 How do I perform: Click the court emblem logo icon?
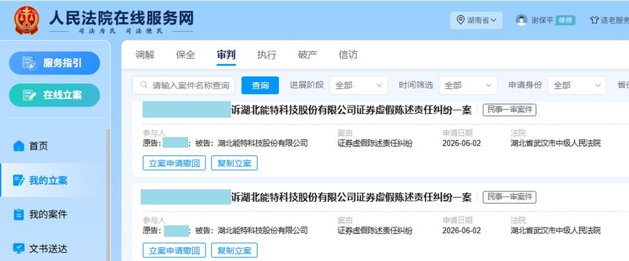26,20
